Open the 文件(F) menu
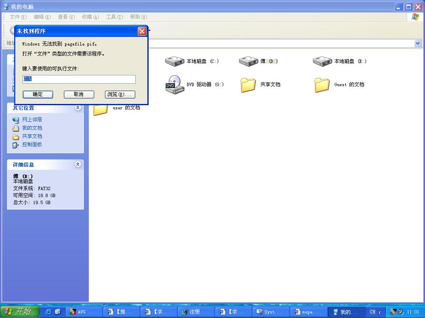 pyautogui.click(x=18, y=17)
